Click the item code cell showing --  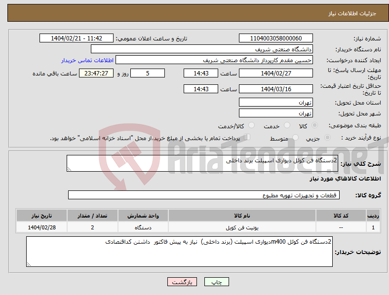341,227
